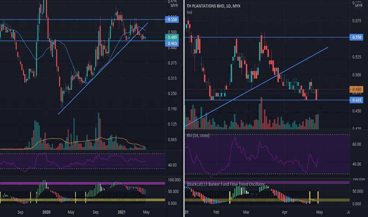Click the 2020 label on the left time axis
Screen dimensions: 368x217
47,212
